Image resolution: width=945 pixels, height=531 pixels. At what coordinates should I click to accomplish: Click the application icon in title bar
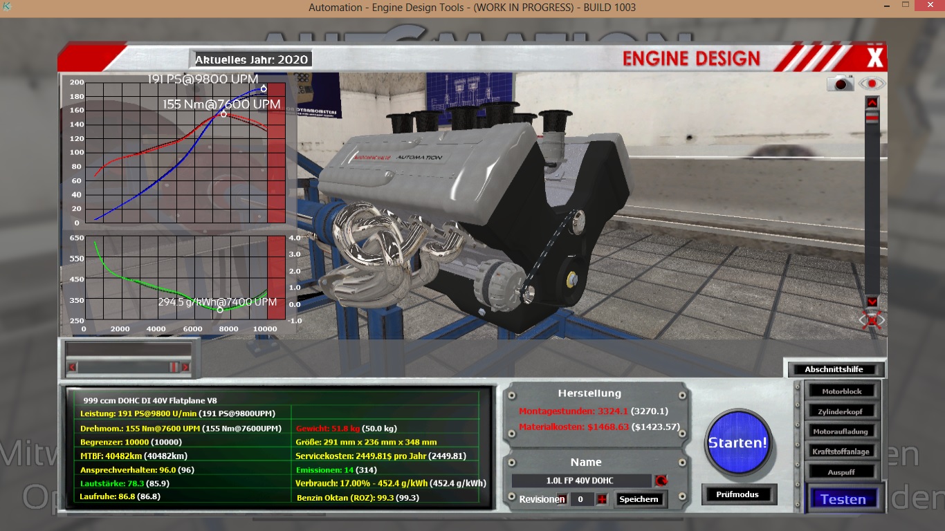(x=8, y=7)
